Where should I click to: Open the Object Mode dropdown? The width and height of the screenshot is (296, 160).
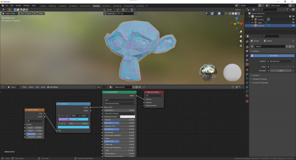pos(10,14)
